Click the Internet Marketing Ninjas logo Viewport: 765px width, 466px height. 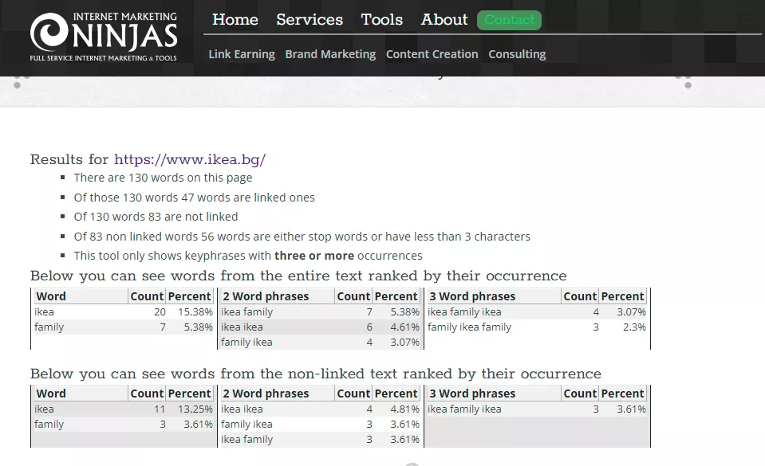(104, 37)
